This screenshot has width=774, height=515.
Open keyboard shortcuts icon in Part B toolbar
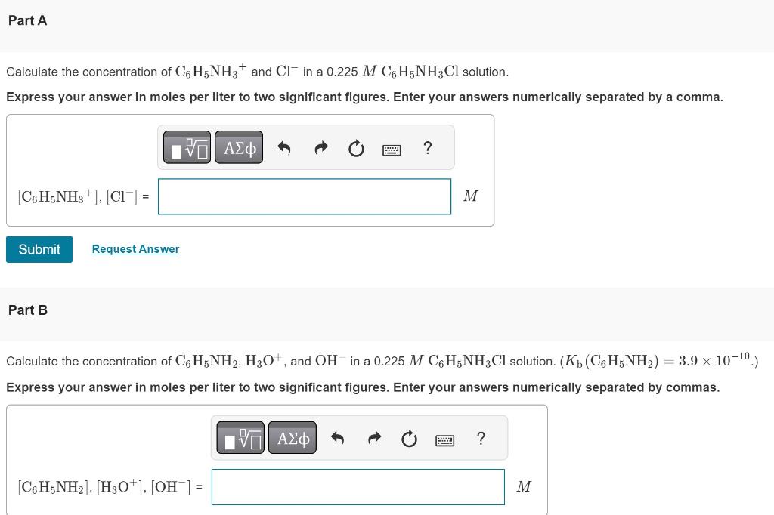[x=444, y=439]
